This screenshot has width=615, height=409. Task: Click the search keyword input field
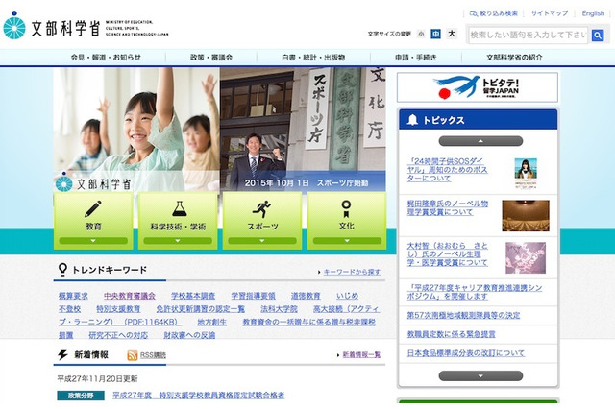coord(528,36)
